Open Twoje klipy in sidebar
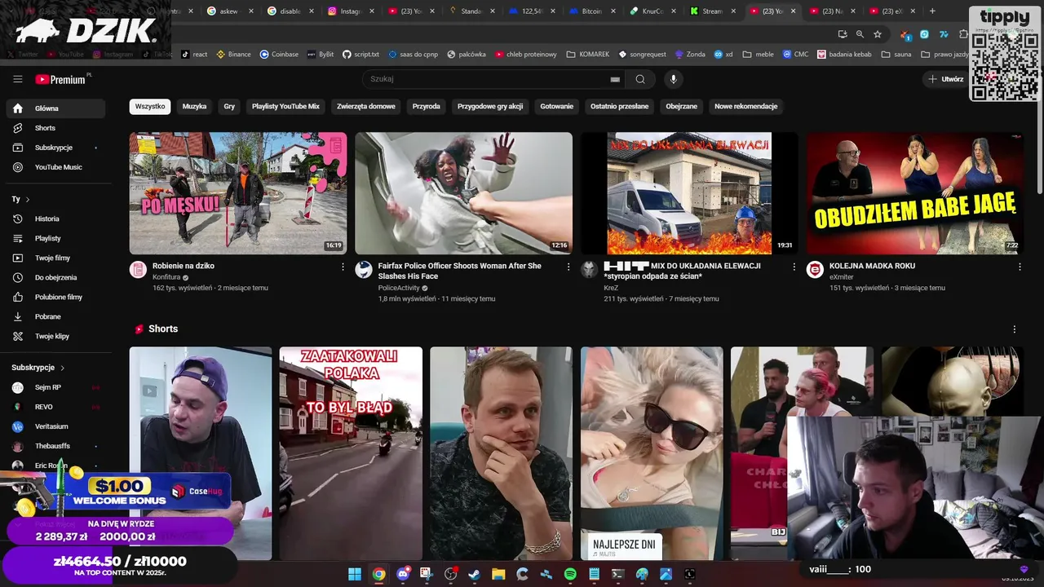Screen dimensions: 1044x587 point(55,336)
